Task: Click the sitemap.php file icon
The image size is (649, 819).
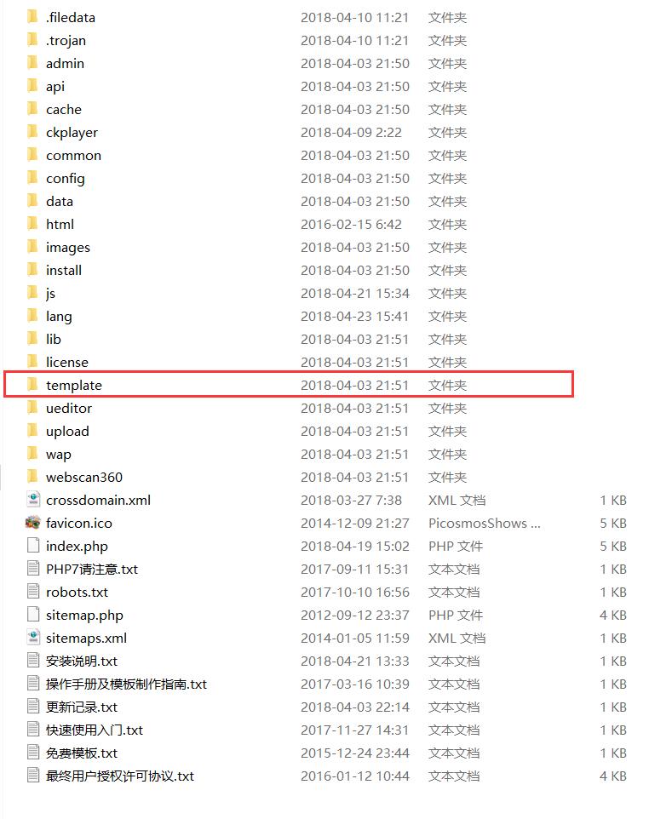Action: (33, 615)
